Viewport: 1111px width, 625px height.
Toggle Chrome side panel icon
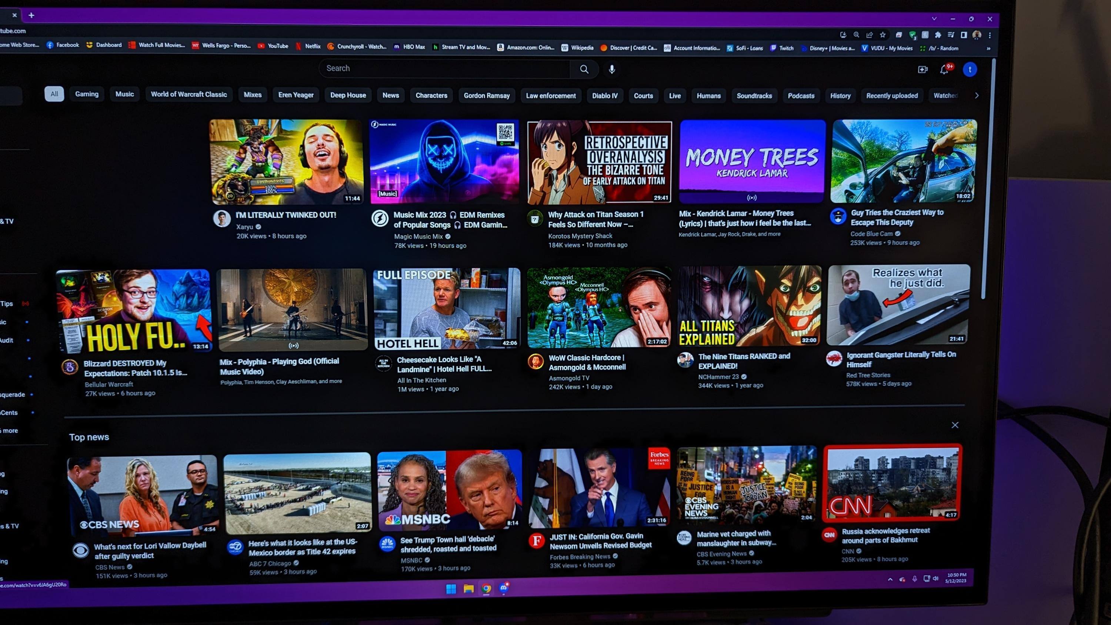(x=964, y=35)
